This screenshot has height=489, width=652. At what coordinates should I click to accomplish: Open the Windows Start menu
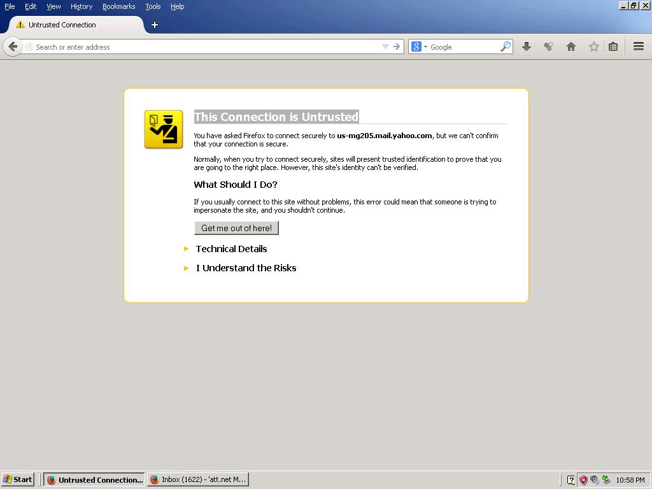[x=17, y=479]
